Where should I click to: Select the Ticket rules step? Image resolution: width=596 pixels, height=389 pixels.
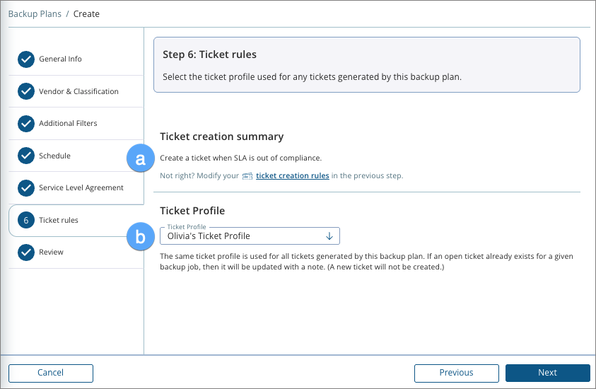tap(59, 221)
